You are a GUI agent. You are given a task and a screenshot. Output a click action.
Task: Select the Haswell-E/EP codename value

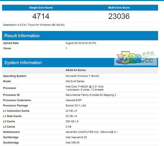74,100
